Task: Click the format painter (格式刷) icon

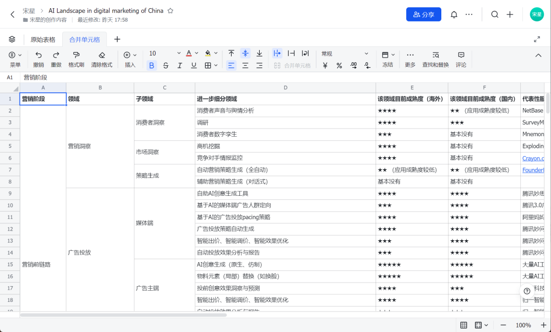Action: 76,55
